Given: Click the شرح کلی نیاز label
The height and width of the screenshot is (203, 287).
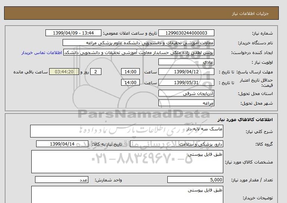Looking at the screenshot, I should [259, 131].
